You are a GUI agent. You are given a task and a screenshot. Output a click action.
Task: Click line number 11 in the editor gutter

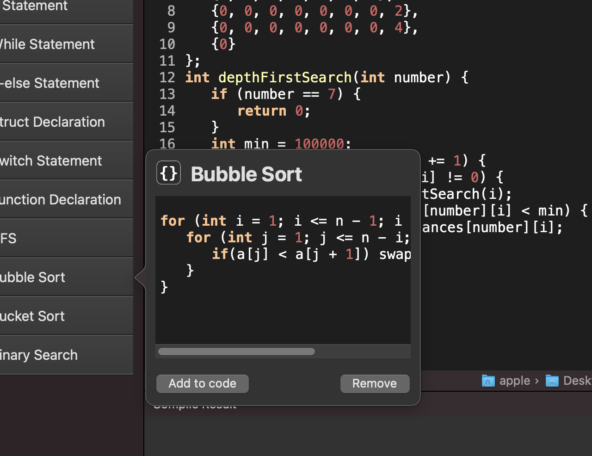pos(167,61)
